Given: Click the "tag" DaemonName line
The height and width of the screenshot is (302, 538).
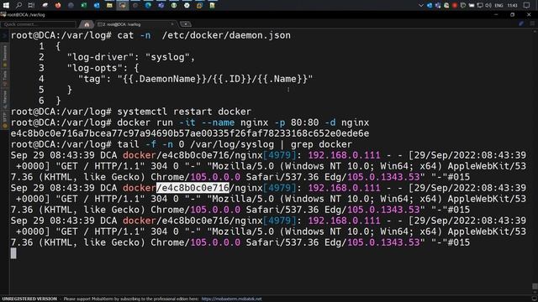Looking at the screenshot, I should [x=196, y=79].
